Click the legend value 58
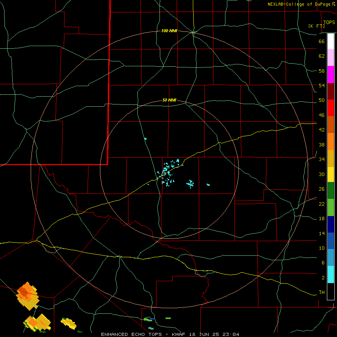 point(322,71)
